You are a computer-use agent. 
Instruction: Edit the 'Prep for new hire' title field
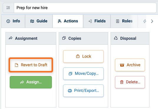point(85,8)
